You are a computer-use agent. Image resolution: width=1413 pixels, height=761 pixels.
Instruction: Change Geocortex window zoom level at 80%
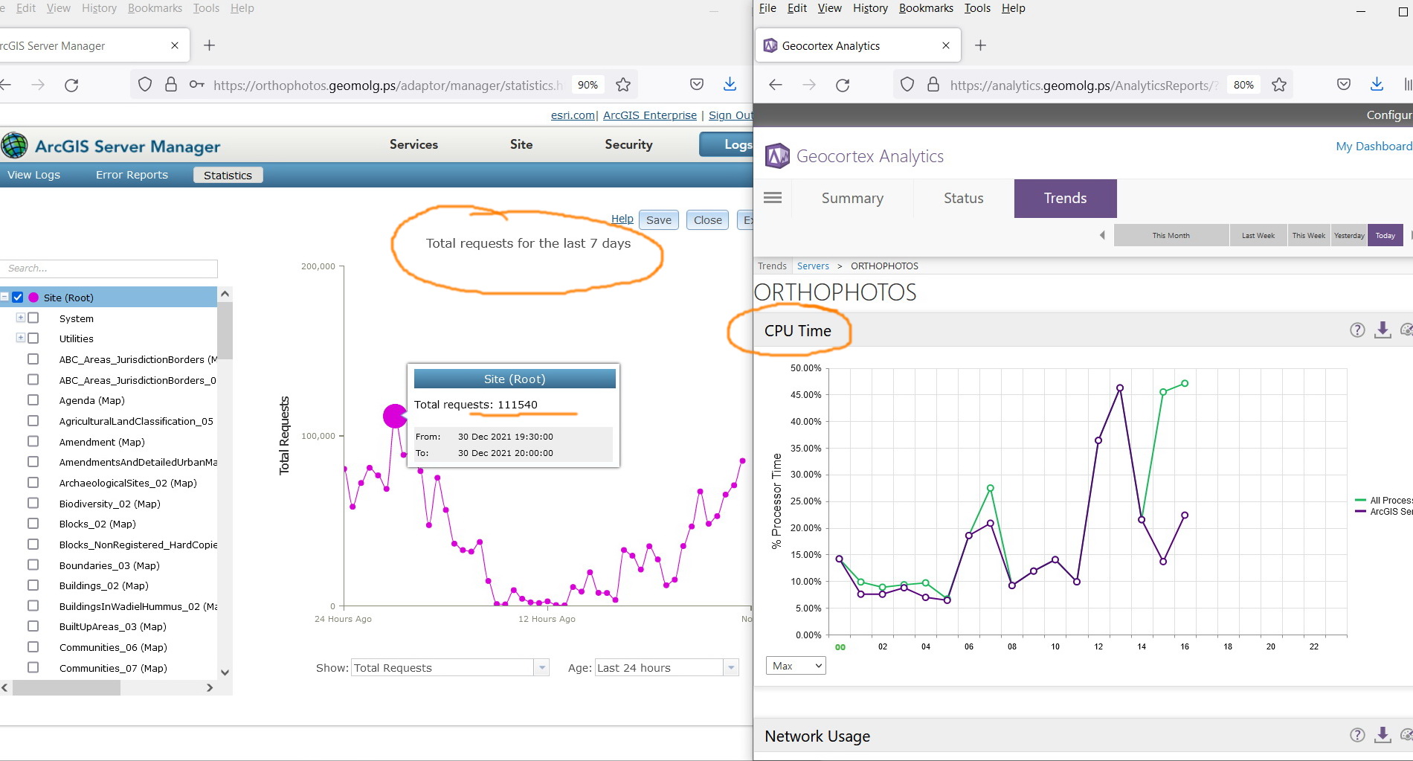(x=1243, y=85)
